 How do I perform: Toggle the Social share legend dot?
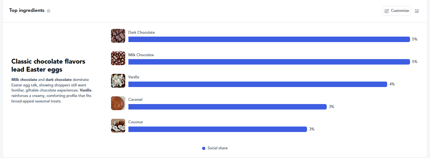click(204, 148)
